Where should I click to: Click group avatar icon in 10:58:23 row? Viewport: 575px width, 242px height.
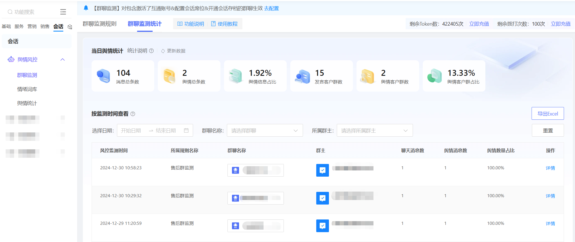[235, 170]
